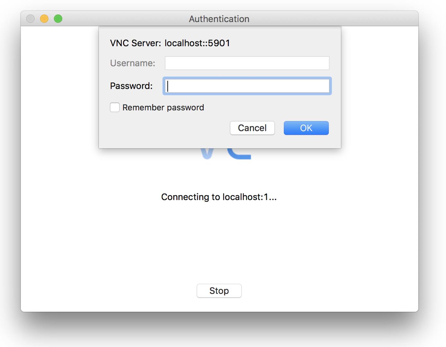Click the Authentication title bar text
The height and width of the screenshot is (347, 446).
[x=219, y=19]
